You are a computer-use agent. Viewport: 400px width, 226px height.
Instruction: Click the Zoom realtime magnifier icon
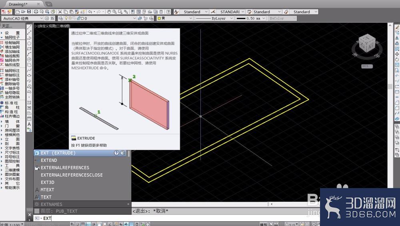[x=114, y=12]
